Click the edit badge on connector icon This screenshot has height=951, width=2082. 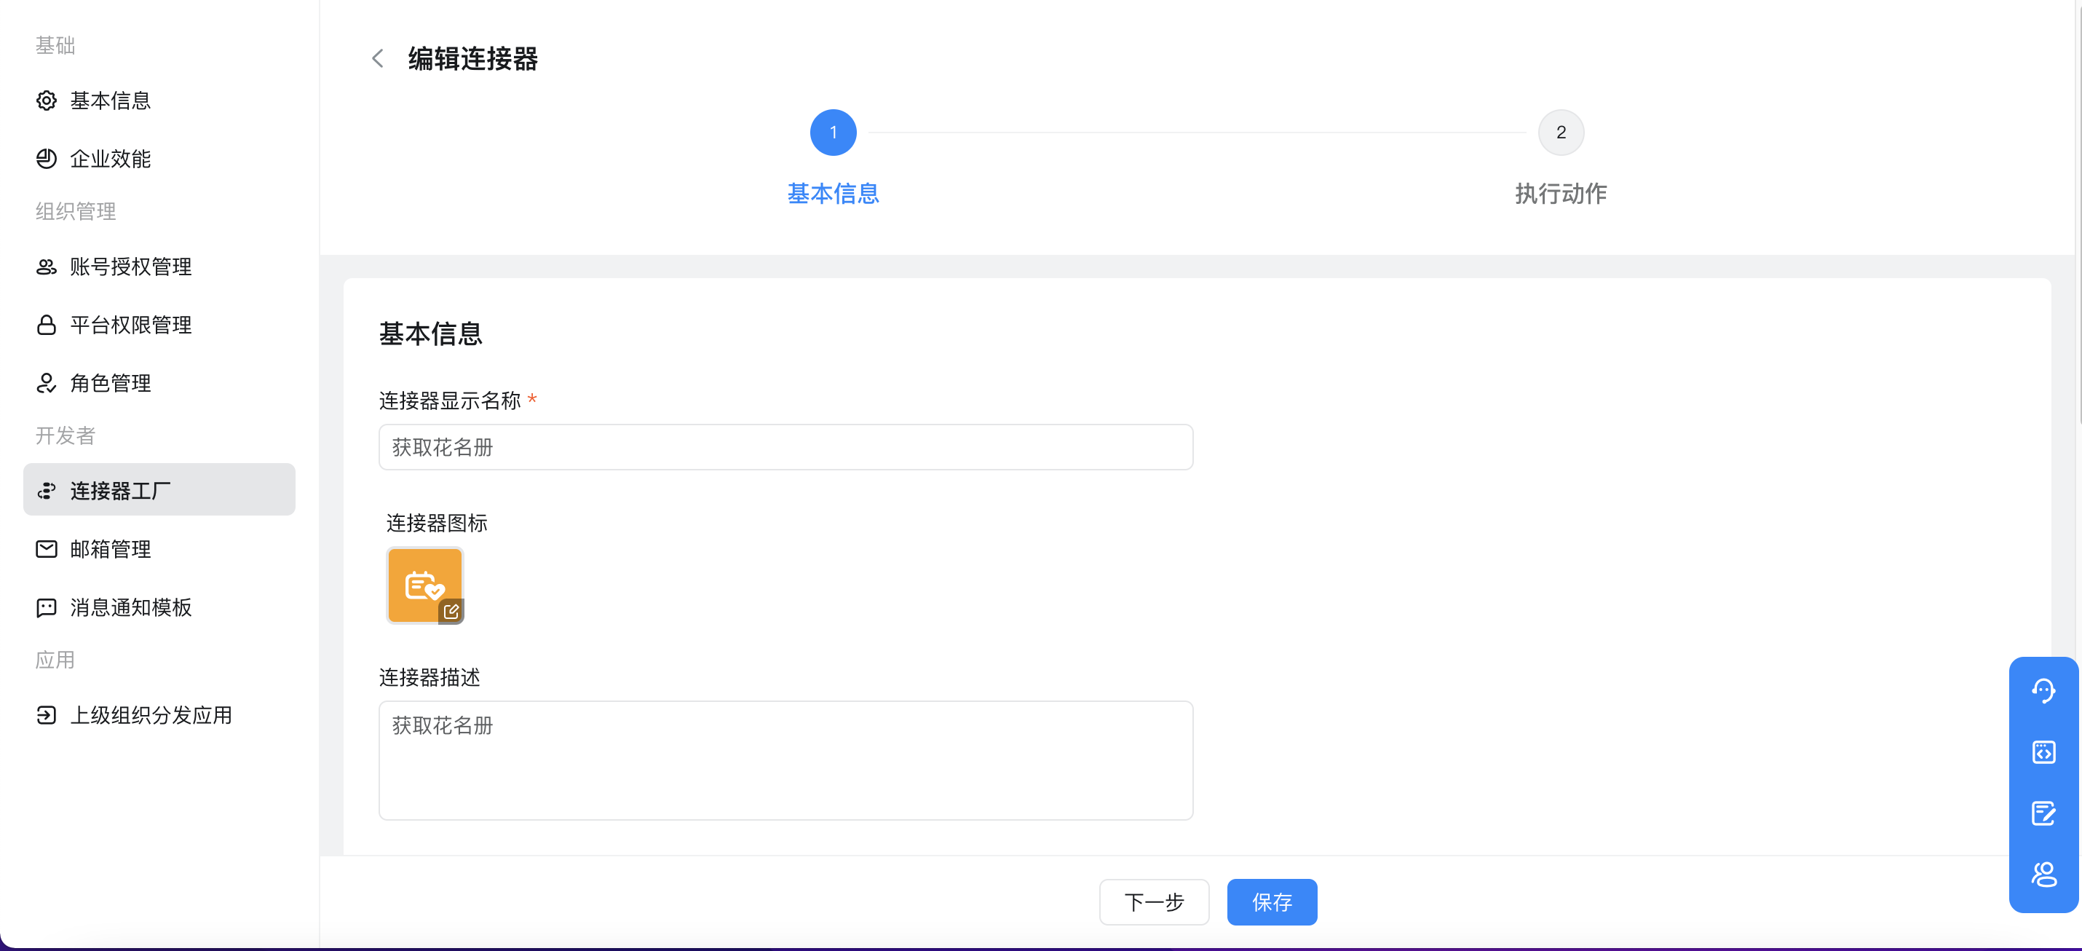coord(451,612)
